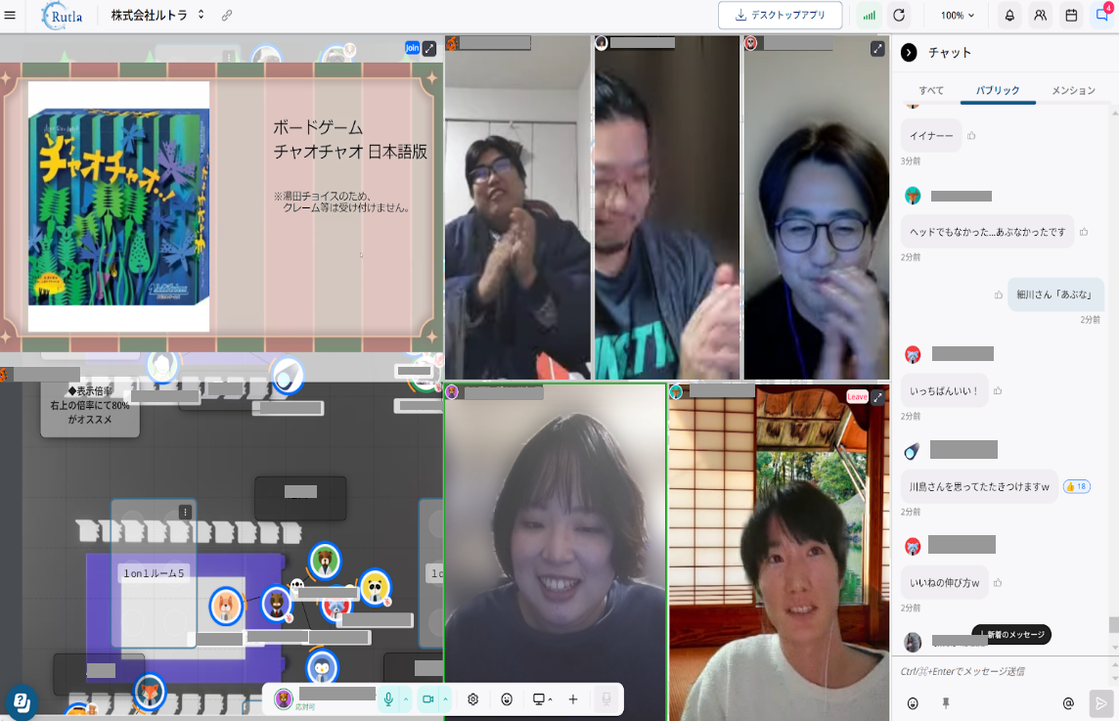Switch to the メンション chat tab
1119x721 pixels.
(x=1073, y=90)
